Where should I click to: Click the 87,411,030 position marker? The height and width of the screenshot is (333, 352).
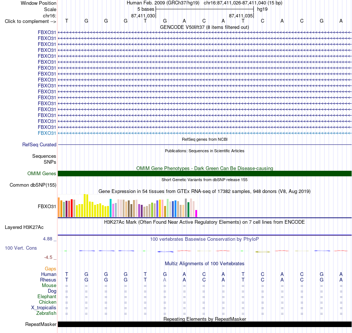(x=143, y=16)
